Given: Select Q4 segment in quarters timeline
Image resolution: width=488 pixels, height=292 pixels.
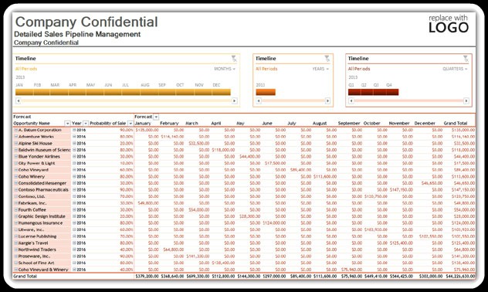Looking at the screenshot, I should coord(392,92).
